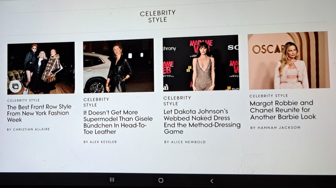This screenshot has width=336, height=188.
Task: Select the Celebrity Style section heading
Action: point(157,16)
